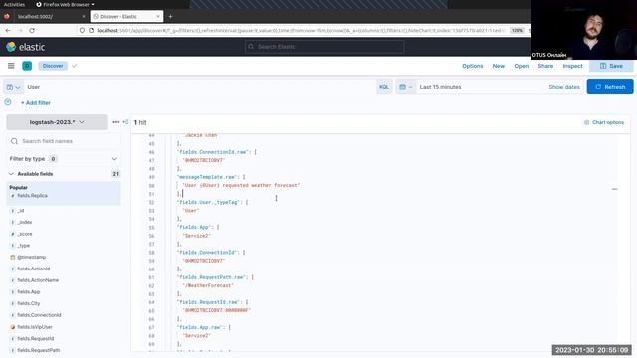This screenshot has width=637, height=358.
Task: Click the fields.RequestPath.raw JSON key
Action: pos(212,277)
